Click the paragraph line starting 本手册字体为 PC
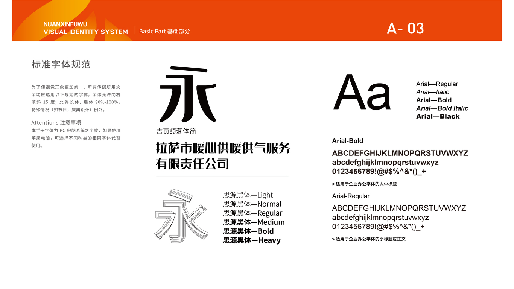This screenshot has height=289, width=514. (76, 131)
